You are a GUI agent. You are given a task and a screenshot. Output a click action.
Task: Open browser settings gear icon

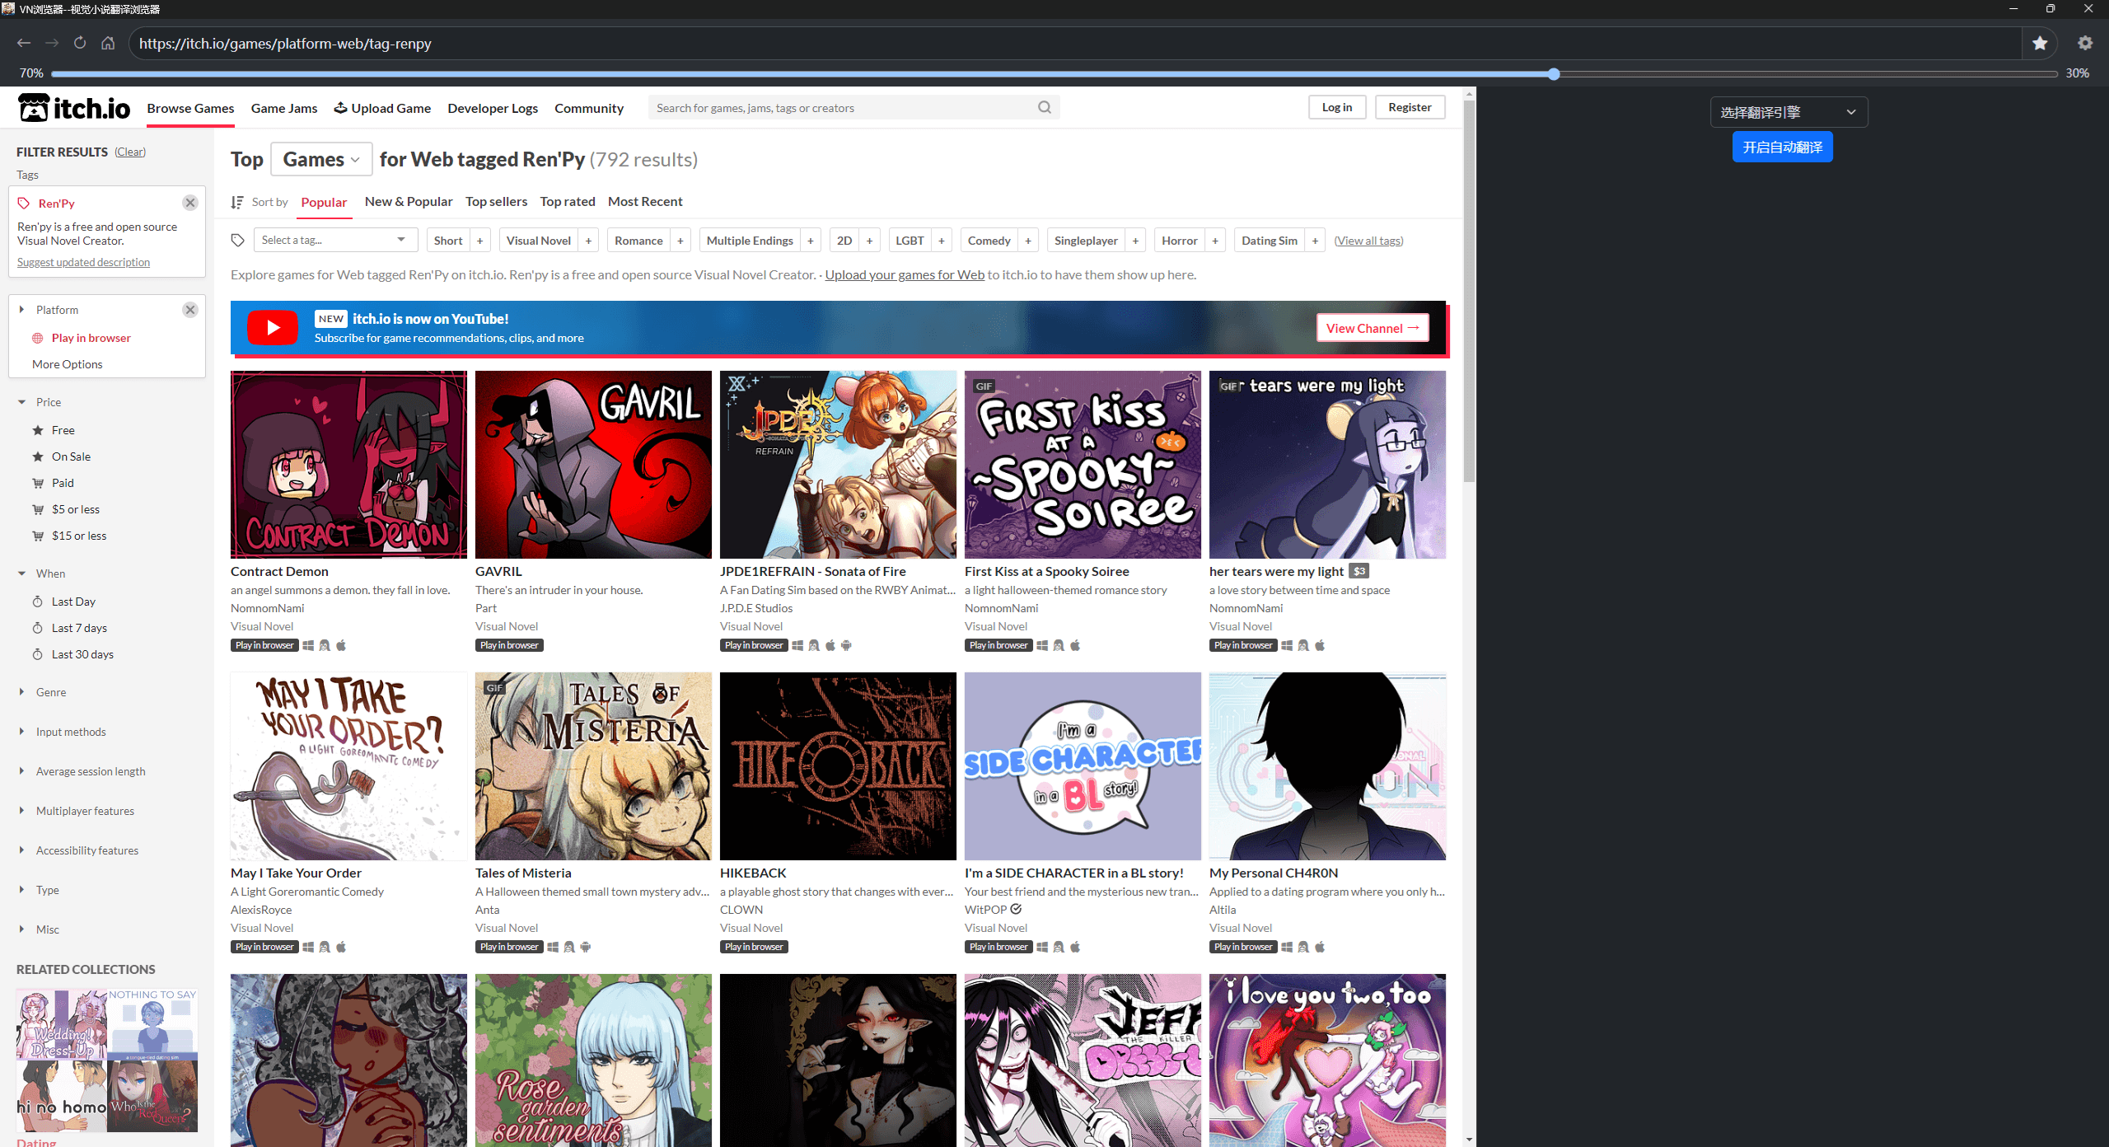2085,44
